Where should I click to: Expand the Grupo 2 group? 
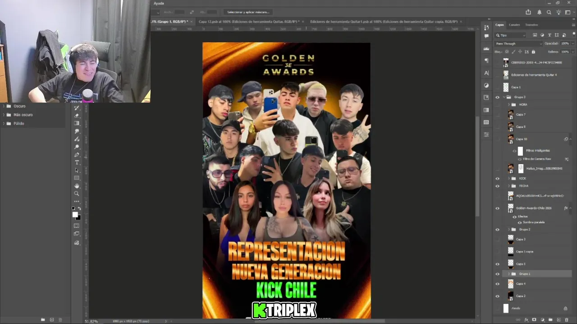(509, 229)
